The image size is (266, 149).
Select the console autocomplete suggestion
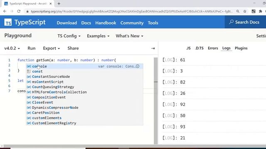tap(84, 66)
